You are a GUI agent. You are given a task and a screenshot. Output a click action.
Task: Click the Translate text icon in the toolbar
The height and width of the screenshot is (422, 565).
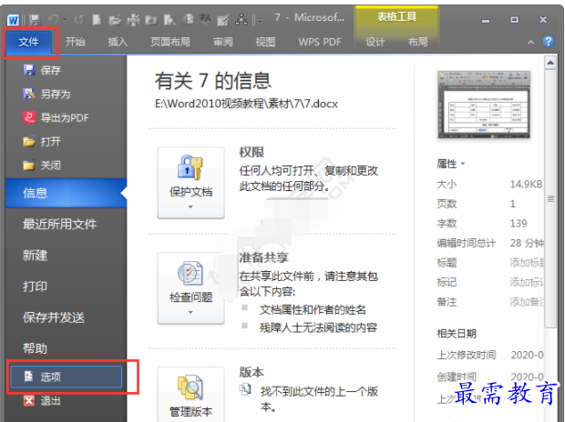point(205,20)
